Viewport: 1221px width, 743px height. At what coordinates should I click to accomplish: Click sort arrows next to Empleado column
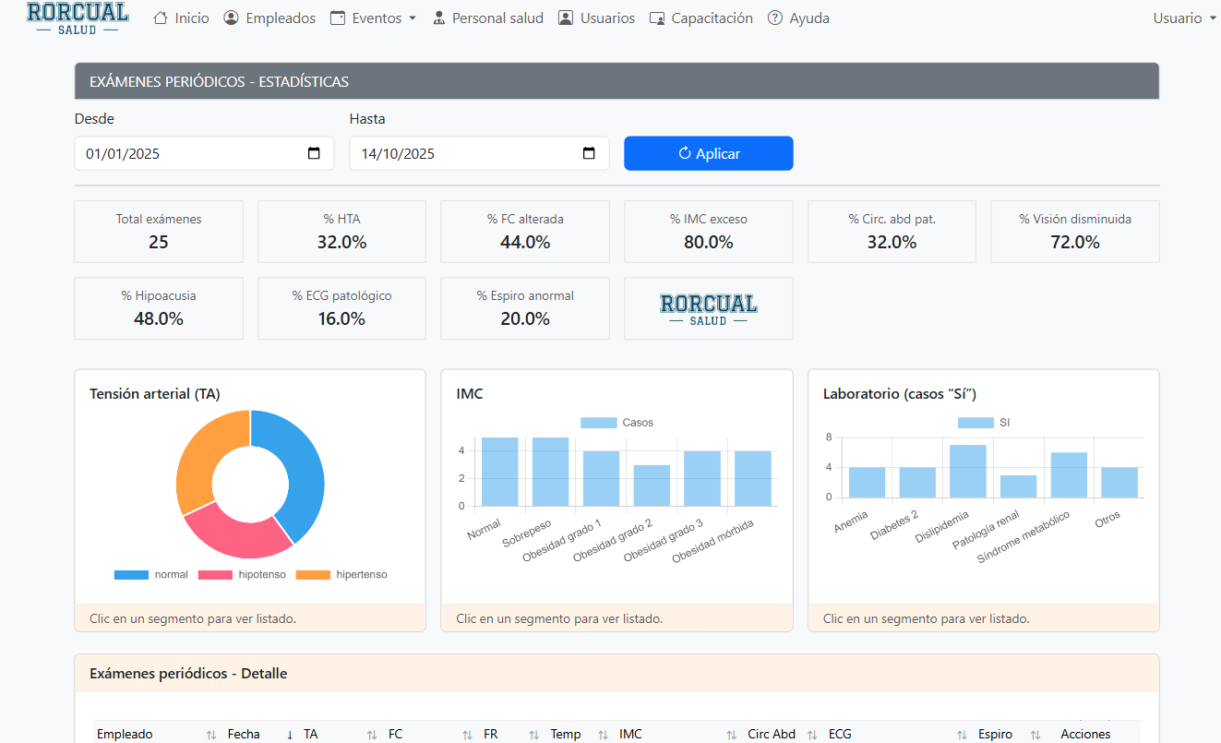pos(210,735)
